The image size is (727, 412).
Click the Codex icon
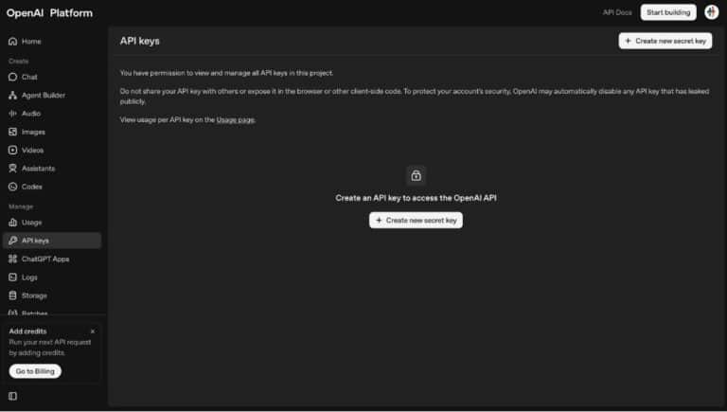(12, 187)
